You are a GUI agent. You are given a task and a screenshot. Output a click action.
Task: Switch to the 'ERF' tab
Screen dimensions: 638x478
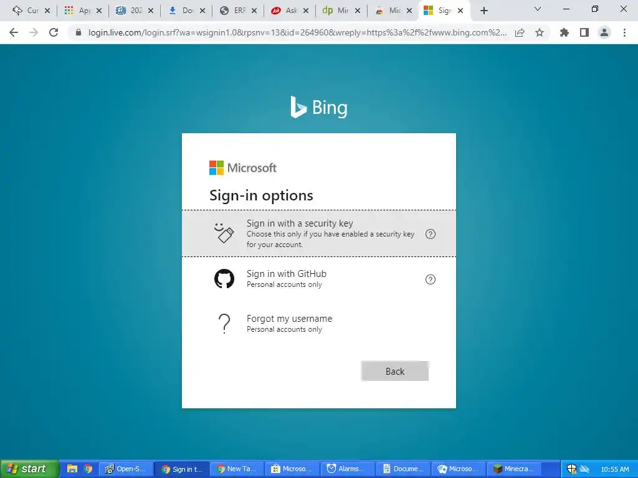pyautogui.click(x=234, y=11)
